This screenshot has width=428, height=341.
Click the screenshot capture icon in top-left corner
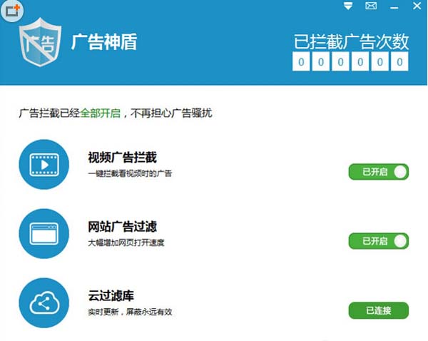12,11
